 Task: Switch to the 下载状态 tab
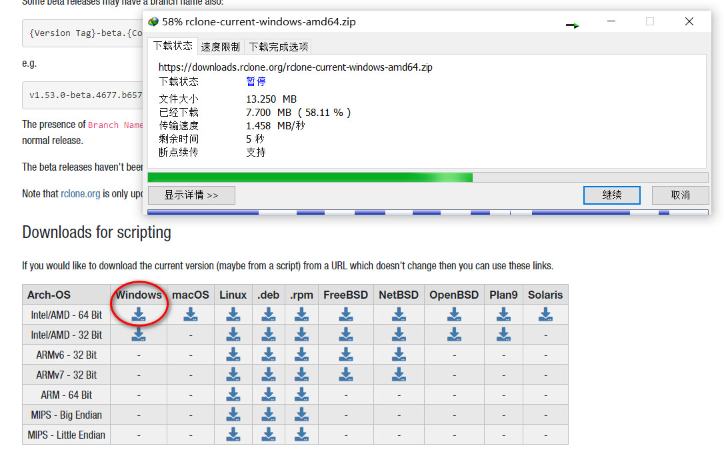pos(173,45)
